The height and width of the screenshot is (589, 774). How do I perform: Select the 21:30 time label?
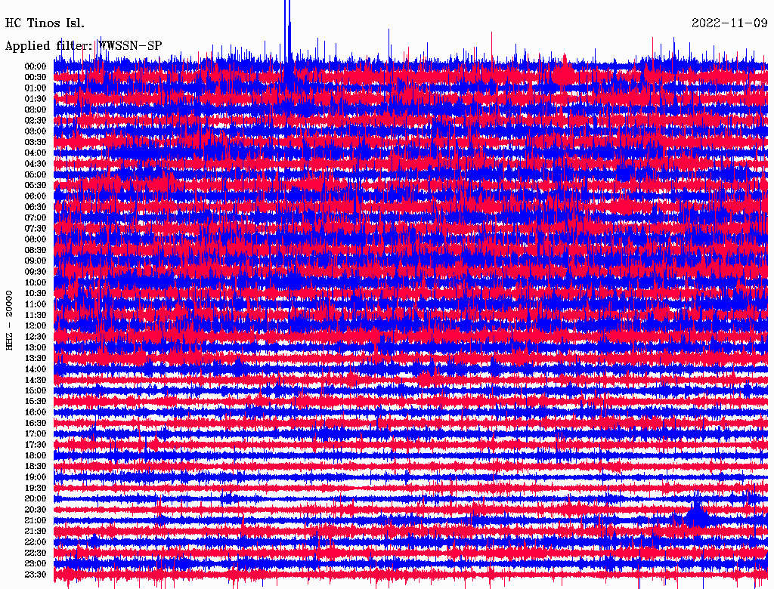36,532
